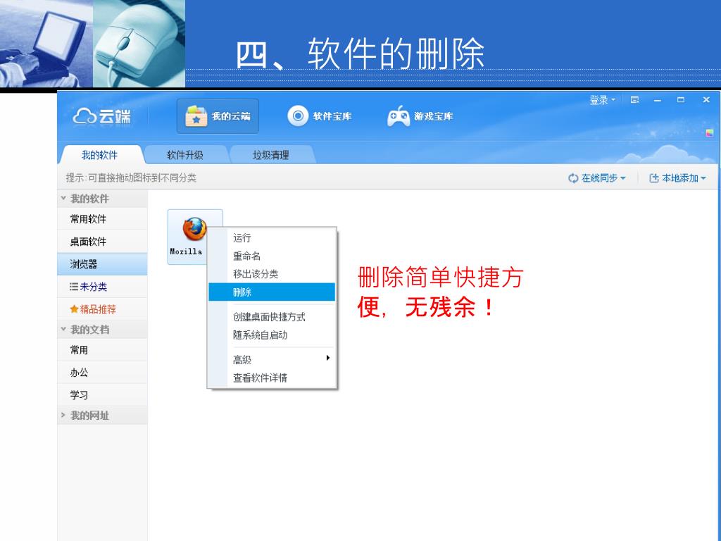Open 登录 login dropdown
721x541 pixels.
[x=603, y=100]
